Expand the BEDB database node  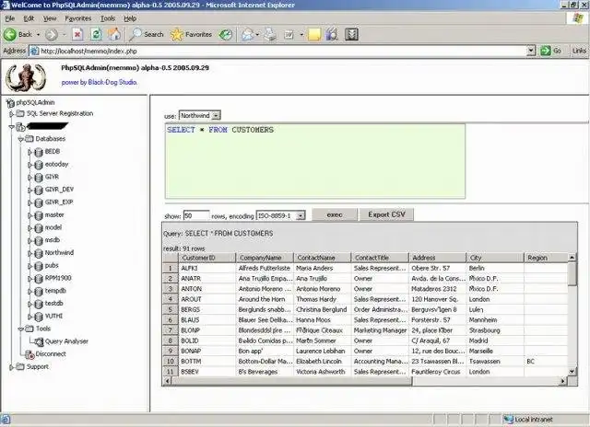point(29,151)
